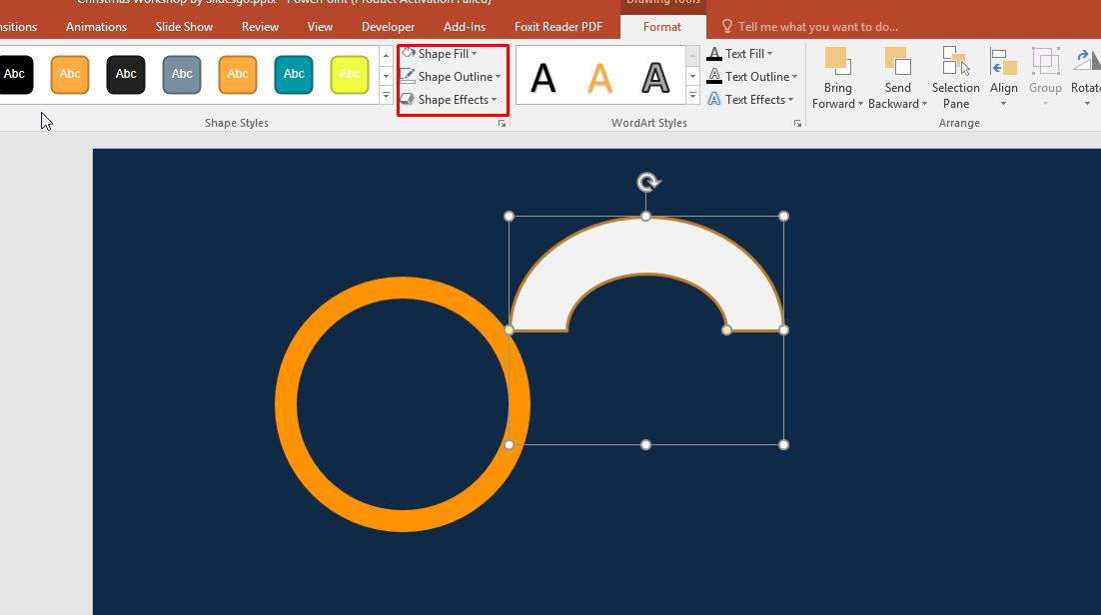Click the yellow adjustment handle on arc's inner right

pos(726,330)
